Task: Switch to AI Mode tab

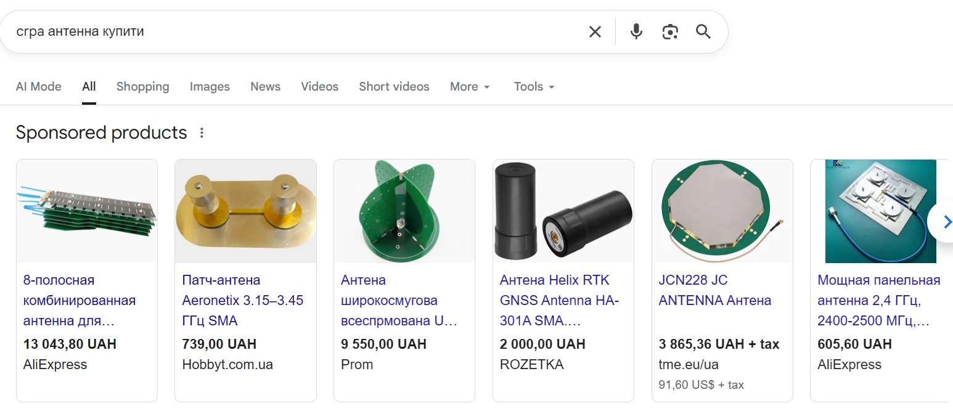Action: (39, 87)
